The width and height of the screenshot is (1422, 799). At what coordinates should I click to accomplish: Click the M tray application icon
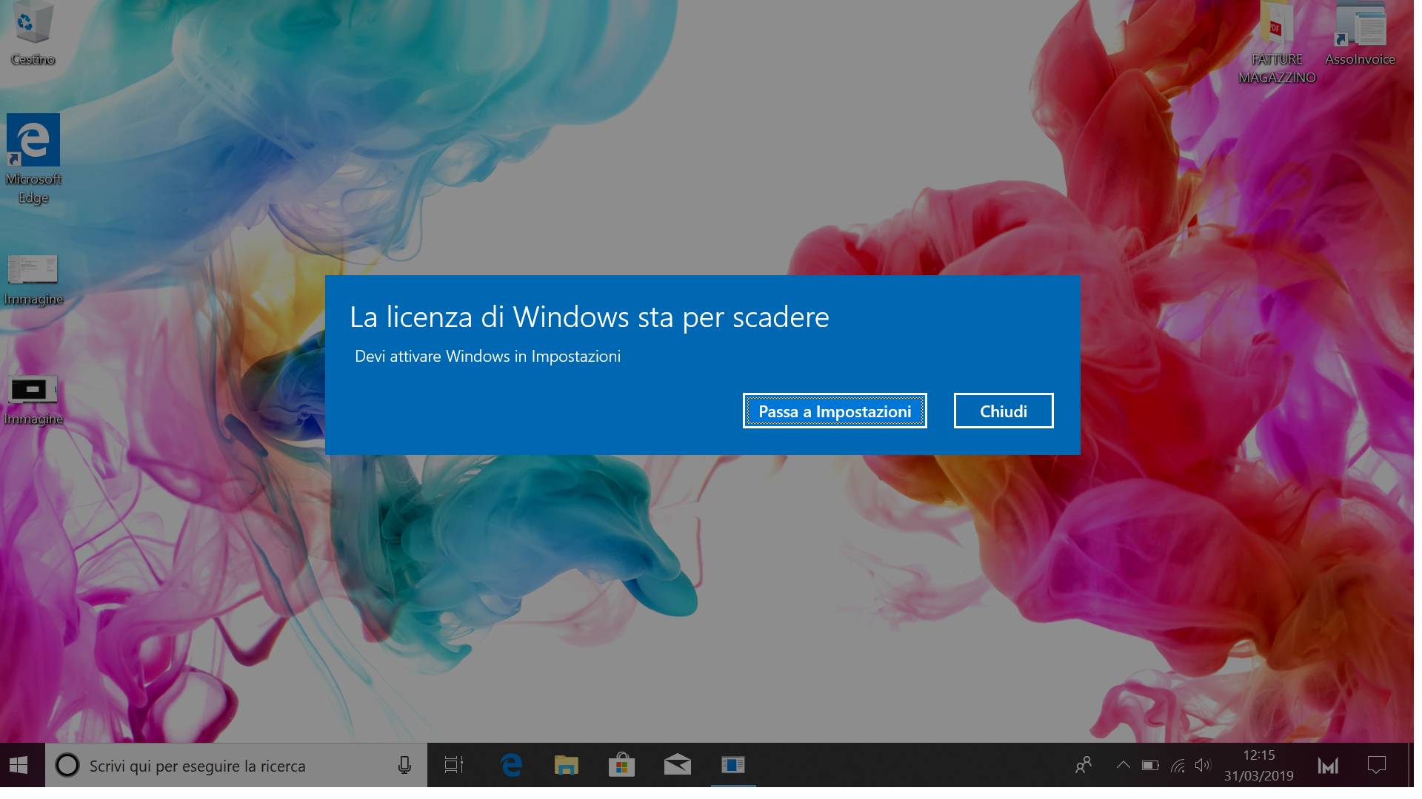click(1328, 765)
